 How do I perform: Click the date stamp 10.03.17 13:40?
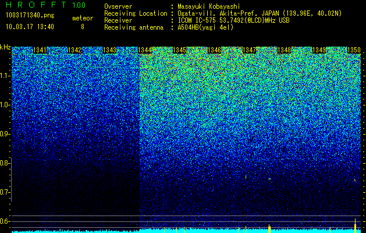click(x=30, y=26)
